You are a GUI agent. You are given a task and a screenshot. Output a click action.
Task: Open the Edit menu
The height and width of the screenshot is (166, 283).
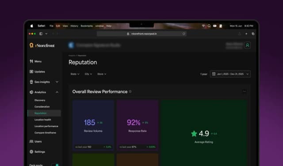[x=58, y=26]
